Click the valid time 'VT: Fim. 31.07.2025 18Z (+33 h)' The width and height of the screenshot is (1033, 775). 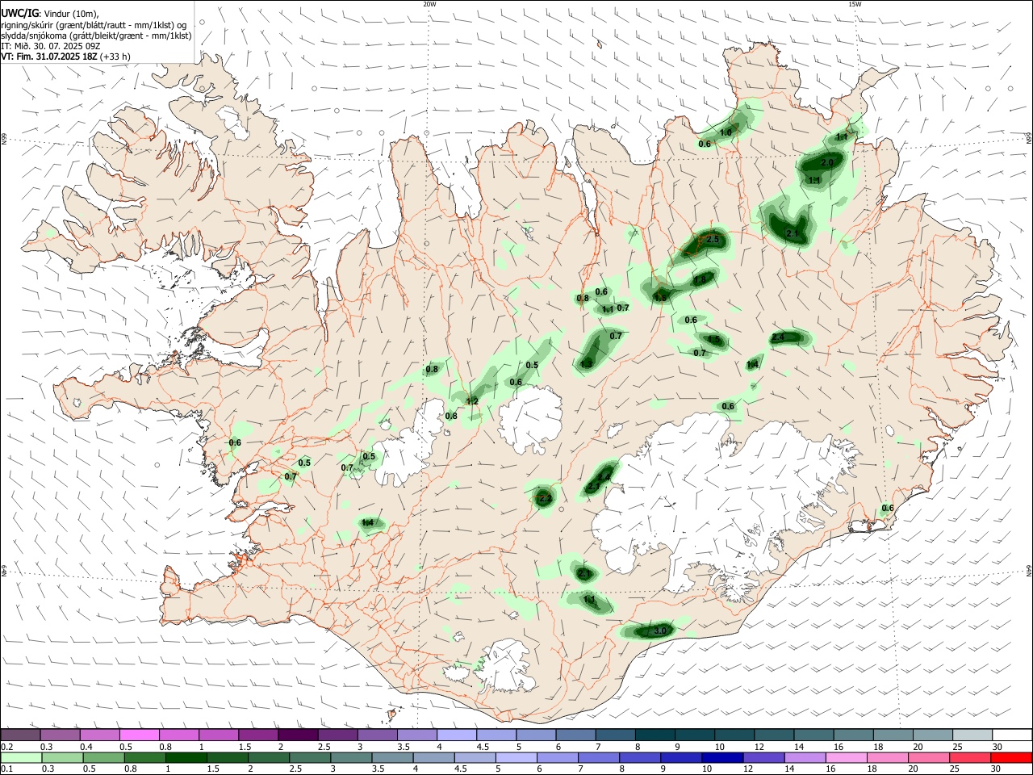[x=65, y=57]
